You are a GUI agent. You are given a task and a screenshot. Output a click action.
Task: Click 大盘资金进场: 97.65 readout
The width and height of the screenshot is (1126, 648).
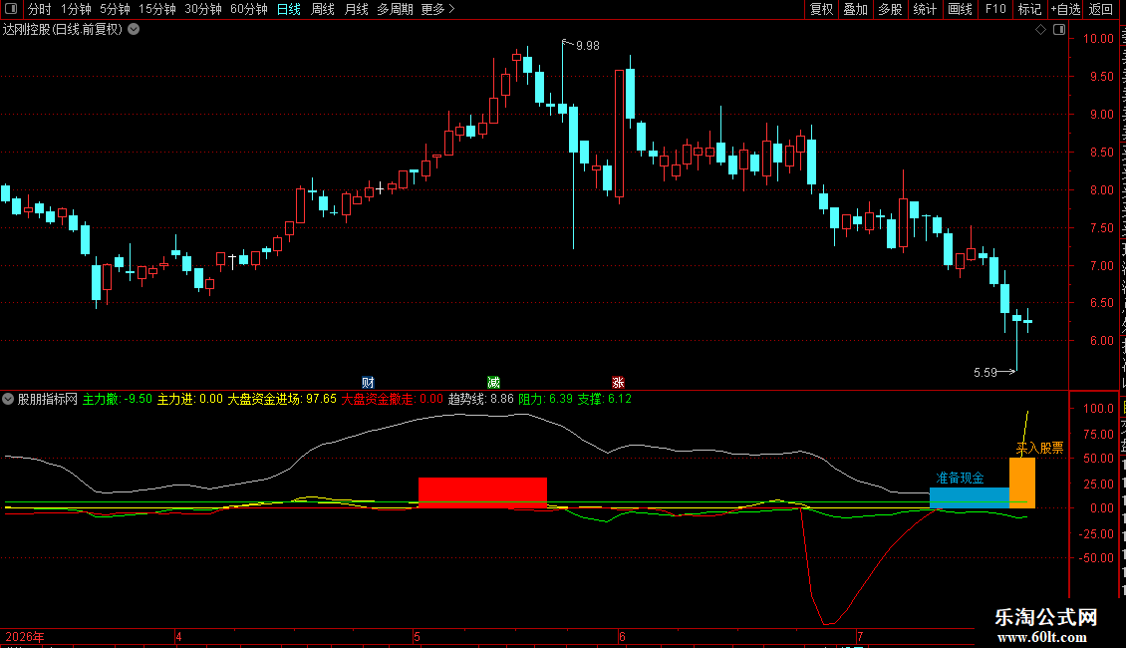(x=282, y=399)
